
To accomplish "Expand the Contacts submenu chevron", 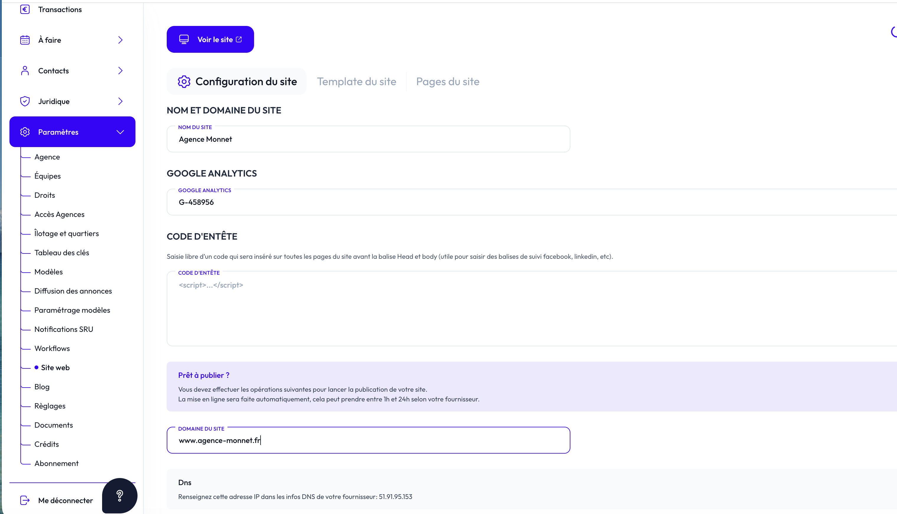I will 120,71.
